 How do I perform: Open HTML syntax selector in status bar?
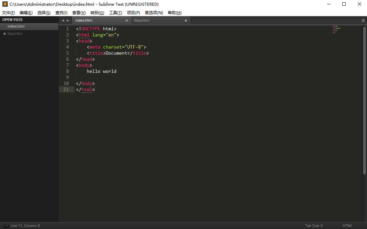pos(347,226)
